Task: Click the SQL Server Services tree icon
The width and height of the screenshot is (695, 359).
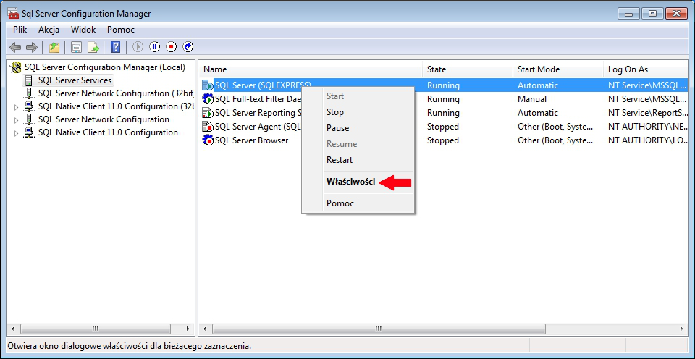Action: pyautogui.click(x=29, y=80)
